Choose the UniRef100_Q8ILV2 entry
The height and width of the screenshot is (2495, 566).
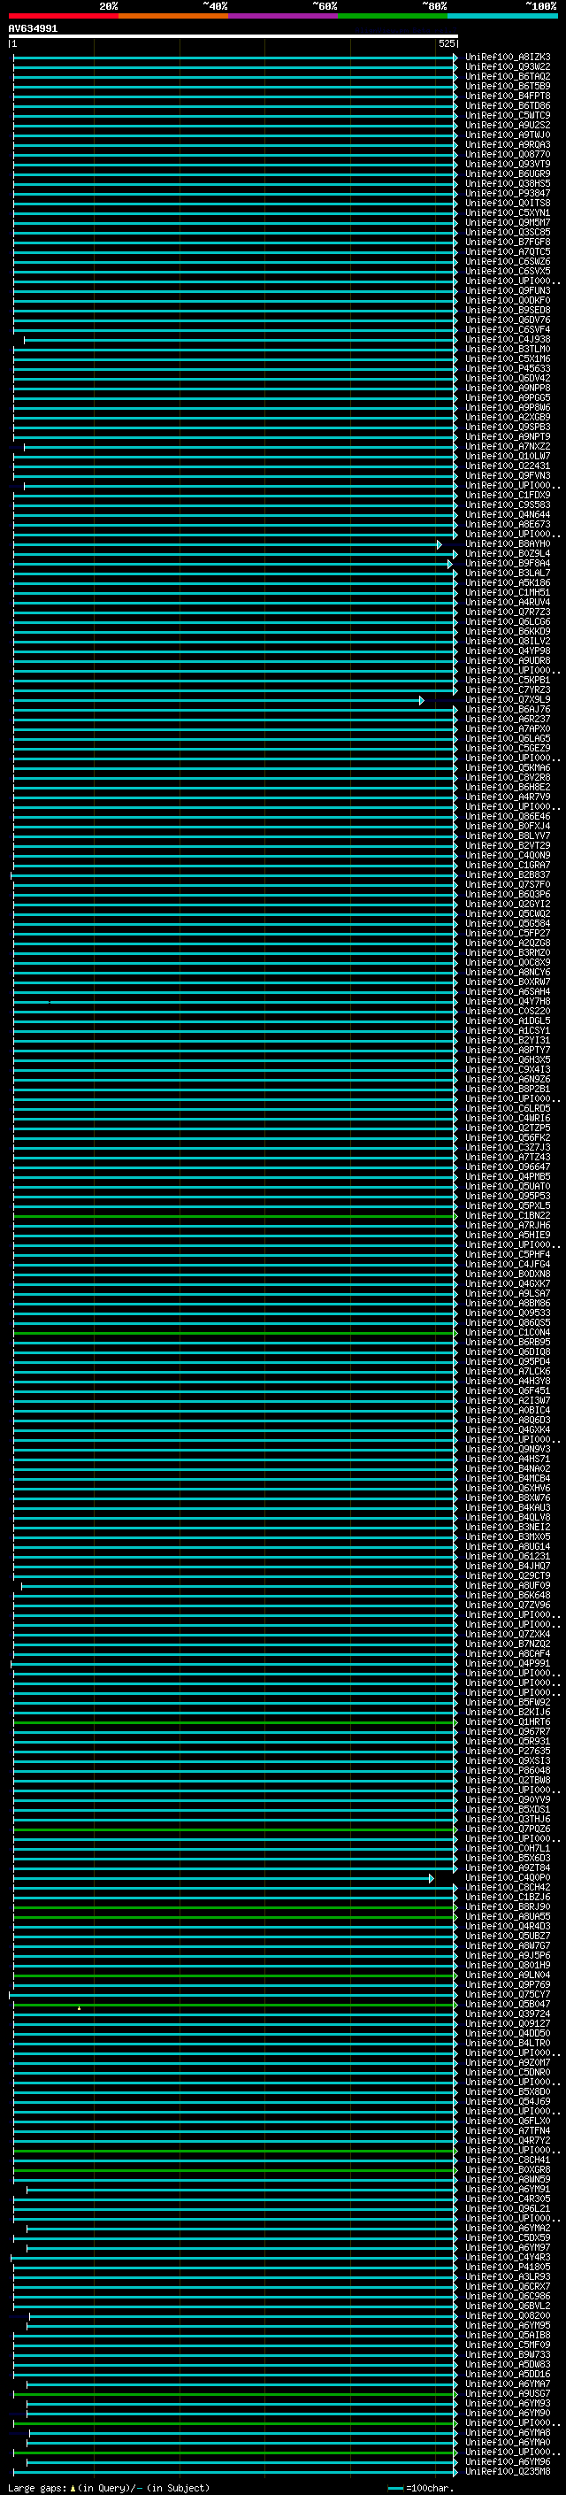point(507,641)
